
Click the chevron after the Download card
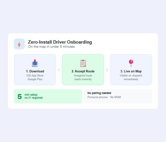(x=59, y=70)
